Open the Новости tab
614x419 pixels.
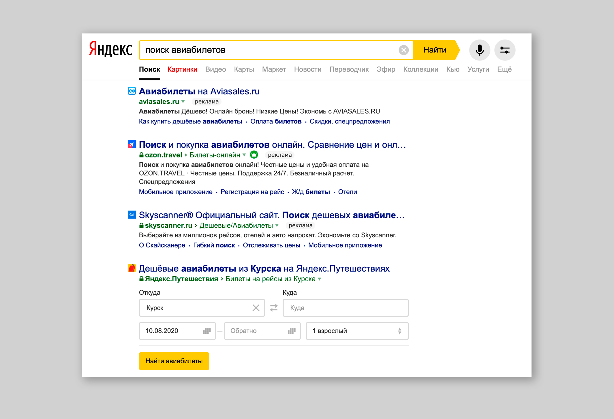pos(308,69)
